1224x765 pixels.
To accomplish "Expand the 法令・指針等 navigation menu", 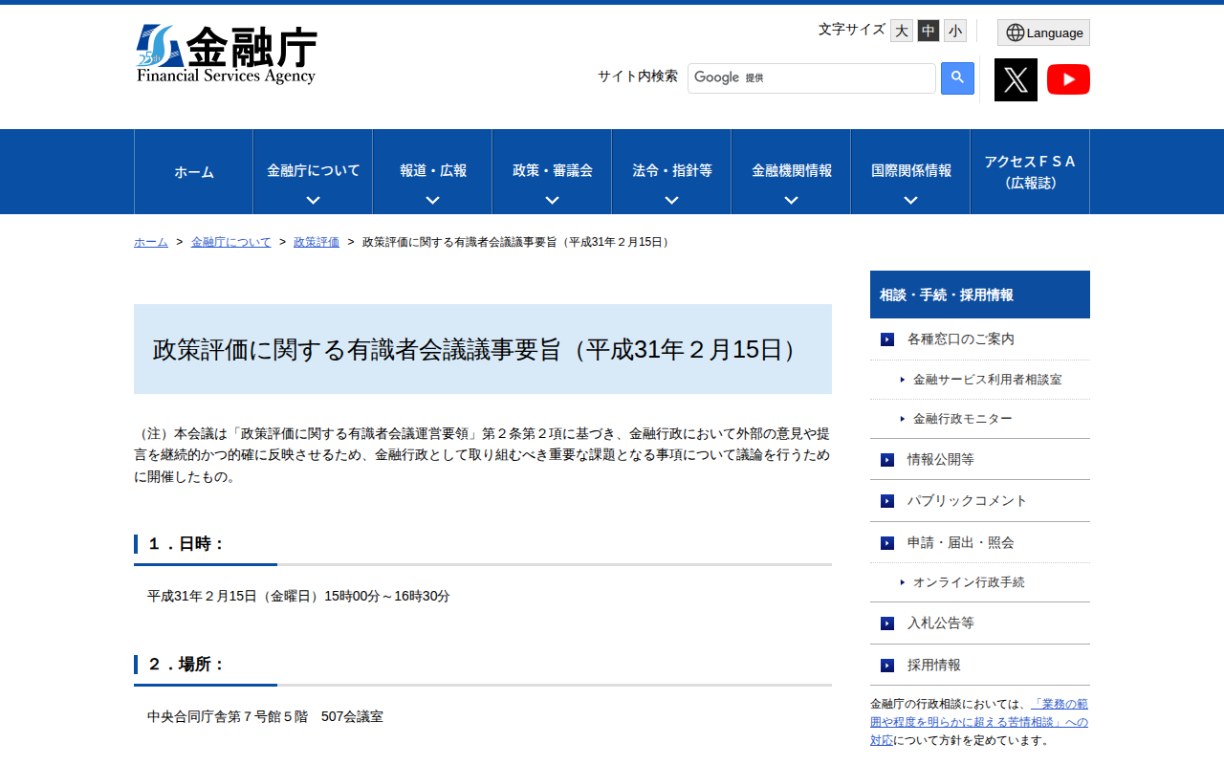I will 670,171.
